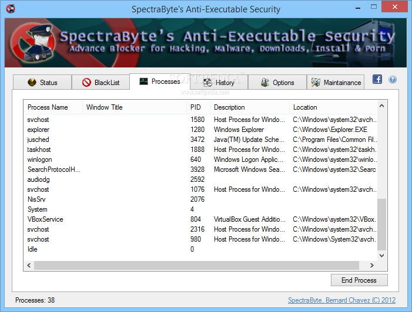Click the vertical scrollbar thumb
The width and height of the screenshot is (412, 312).
pos(382,225)
